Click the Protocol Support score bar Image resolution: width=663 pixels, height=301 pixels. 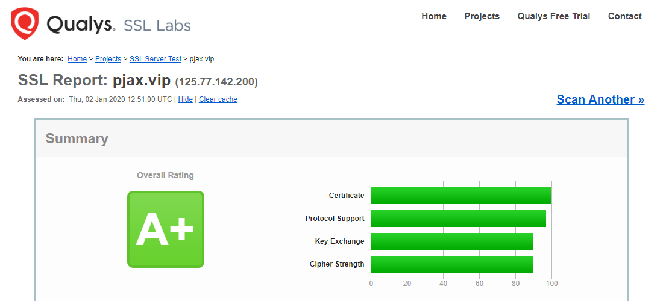tap(458, 219)
